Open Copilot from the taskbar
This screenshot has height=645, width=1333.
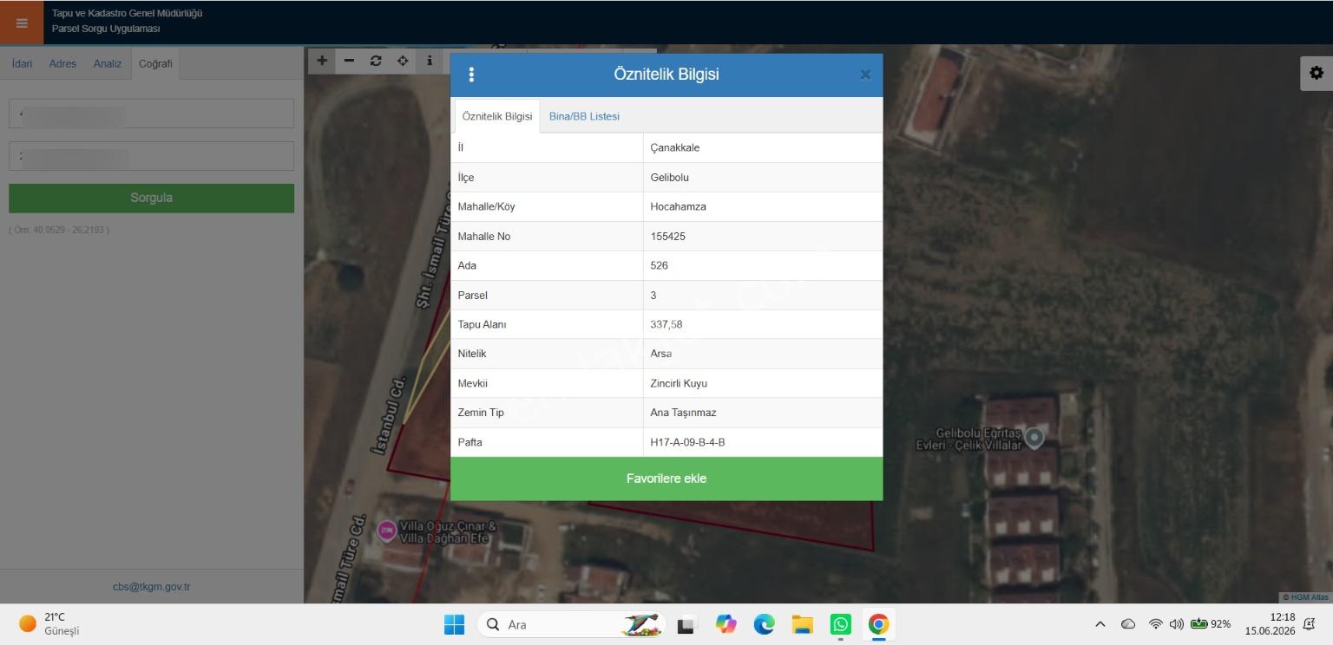(x=726, y=624)
